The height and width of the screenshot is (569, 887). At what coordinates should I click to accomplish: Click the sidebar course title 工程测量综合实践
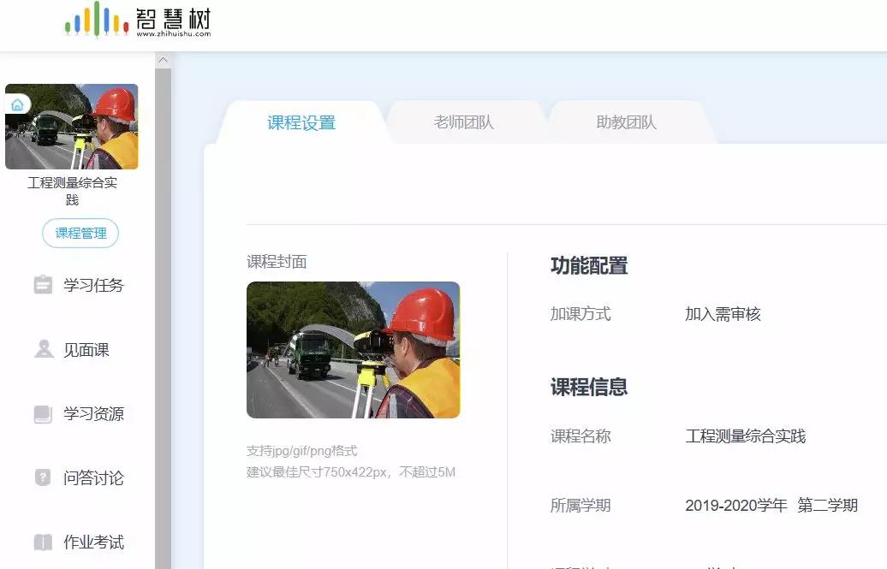[x=72, y=191]
